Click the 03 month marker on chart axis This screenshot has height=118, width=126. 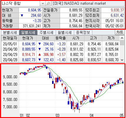coord(58,115)
